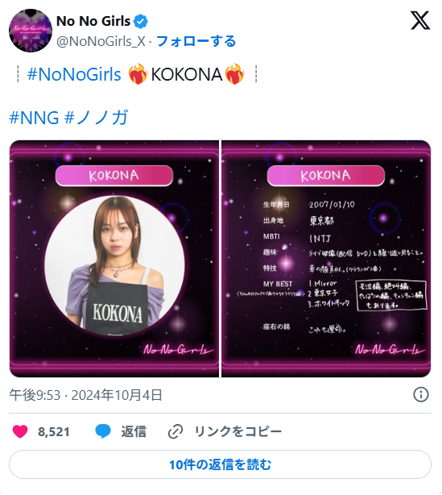The image size is (442, 495).
Task: Follow the account via フォローする
Action: [196, 41]
